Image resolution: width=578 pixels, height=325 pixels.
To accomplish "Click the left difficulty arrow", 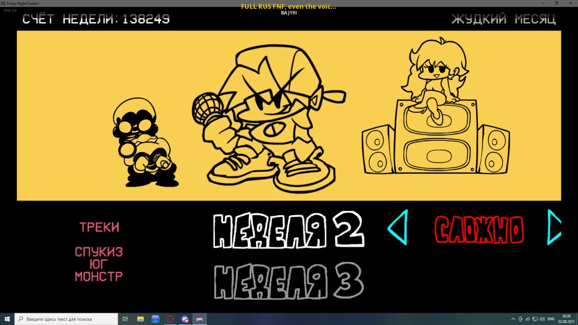I will click(398, 227).
